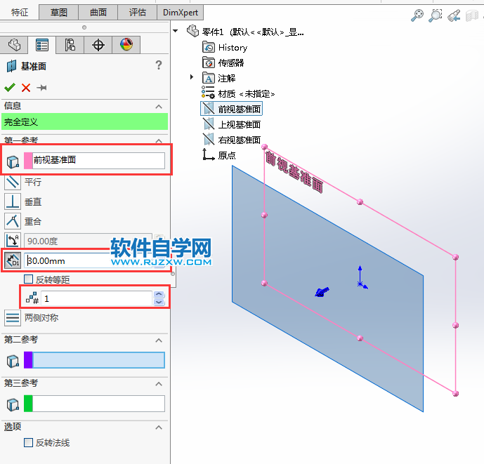
Task: Click the pushpin keep-visible icon
Action: 41,88
